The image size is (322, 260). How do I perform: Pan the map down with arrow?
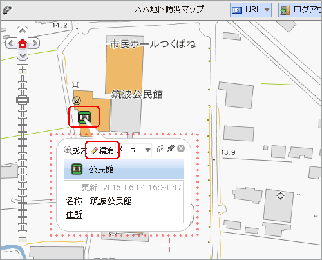[23, 55]
